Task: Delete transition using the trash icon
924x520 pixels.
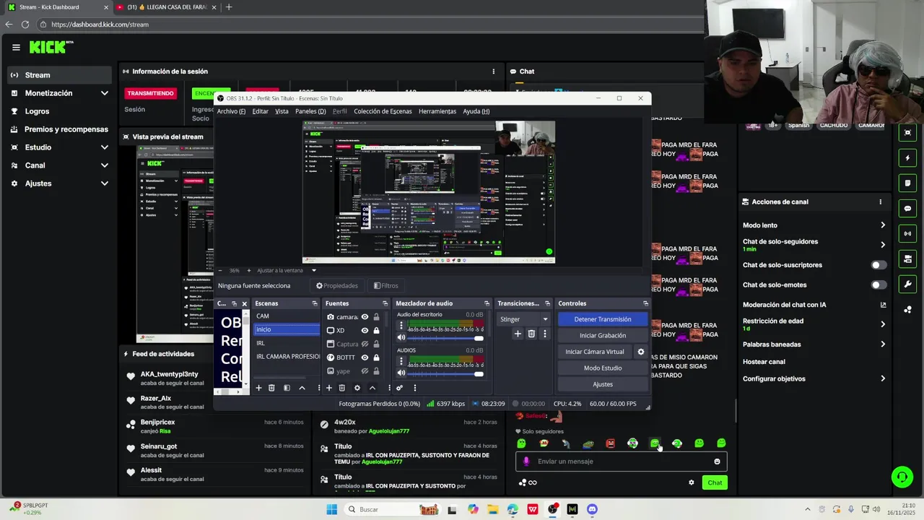Action: (531, 334)
